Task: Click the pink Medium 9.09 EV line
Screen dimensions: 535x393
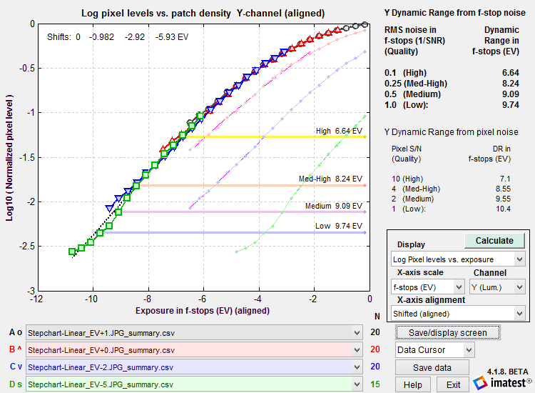Action: pos(243,212)
